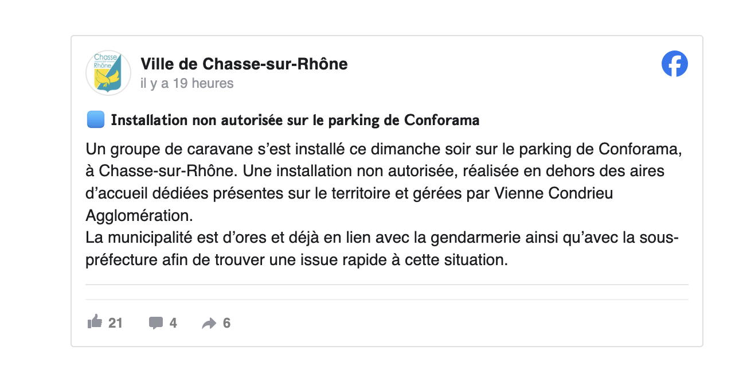
Task: Share the post with the arrow icon
Action: 209,324
